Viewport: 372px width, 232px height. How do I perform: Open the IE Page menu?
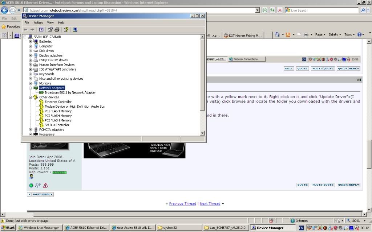click(320, 34)
